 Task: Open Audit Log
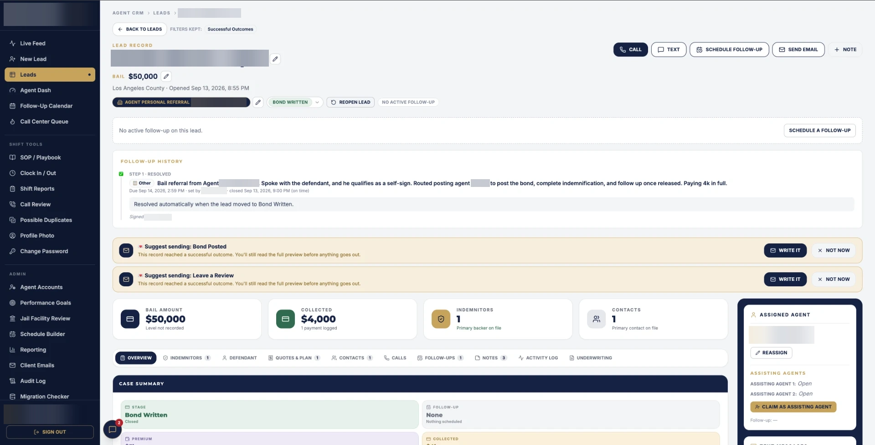point(50,381)
